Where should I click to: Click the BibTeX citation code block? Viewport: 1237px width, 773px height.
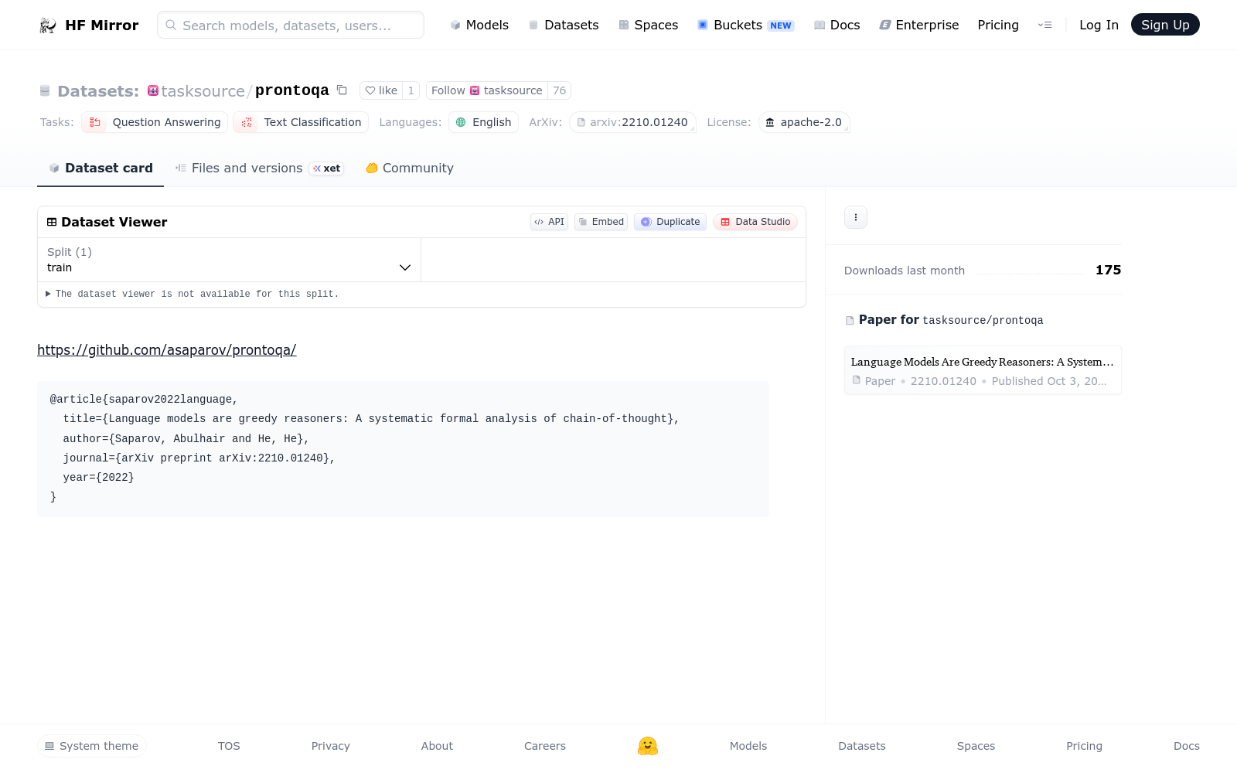[x=403, y=449]
